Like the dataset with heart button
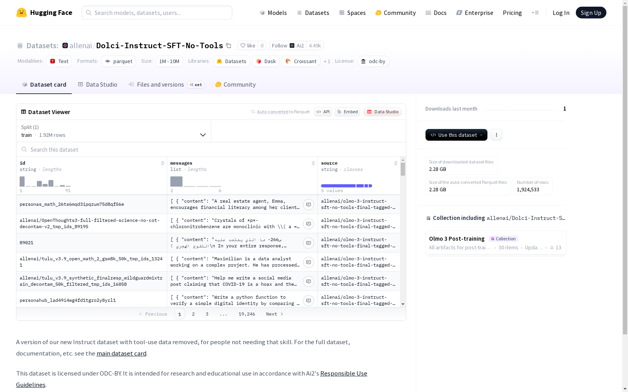Screen dimensions: 628x392 tap(248, 45)
